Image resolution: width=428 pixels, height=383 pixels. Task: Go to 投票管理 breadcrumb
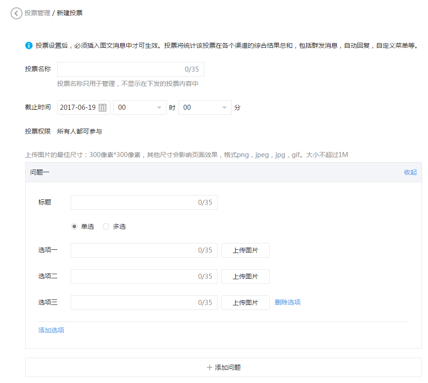(37, 13)
